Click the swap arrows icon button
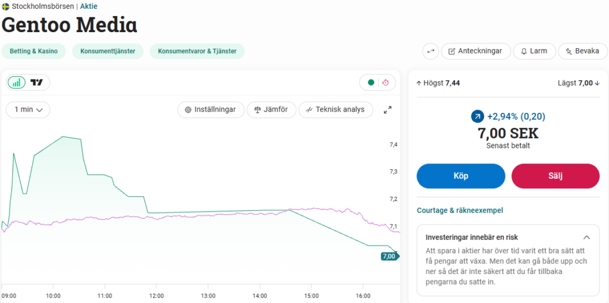The height and width of the screenshot is (303, 609). [431, 51]
